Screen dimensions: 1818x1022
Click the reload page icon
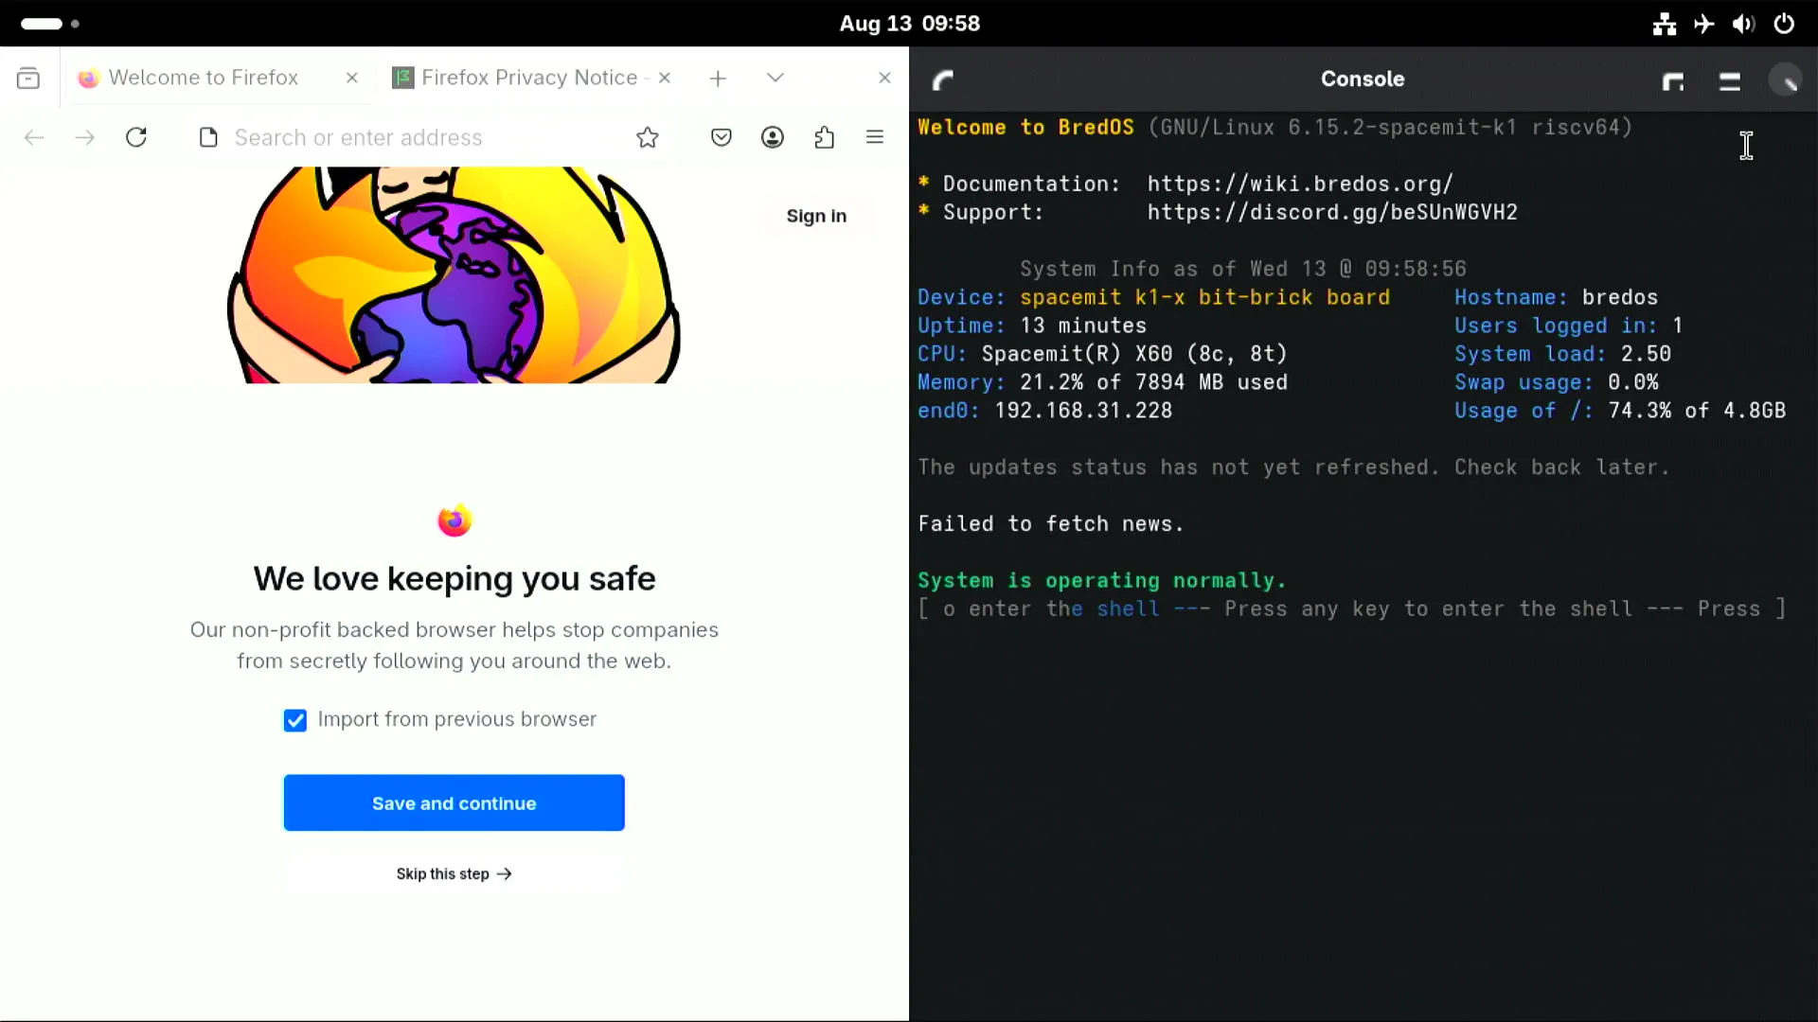(136, 137)
